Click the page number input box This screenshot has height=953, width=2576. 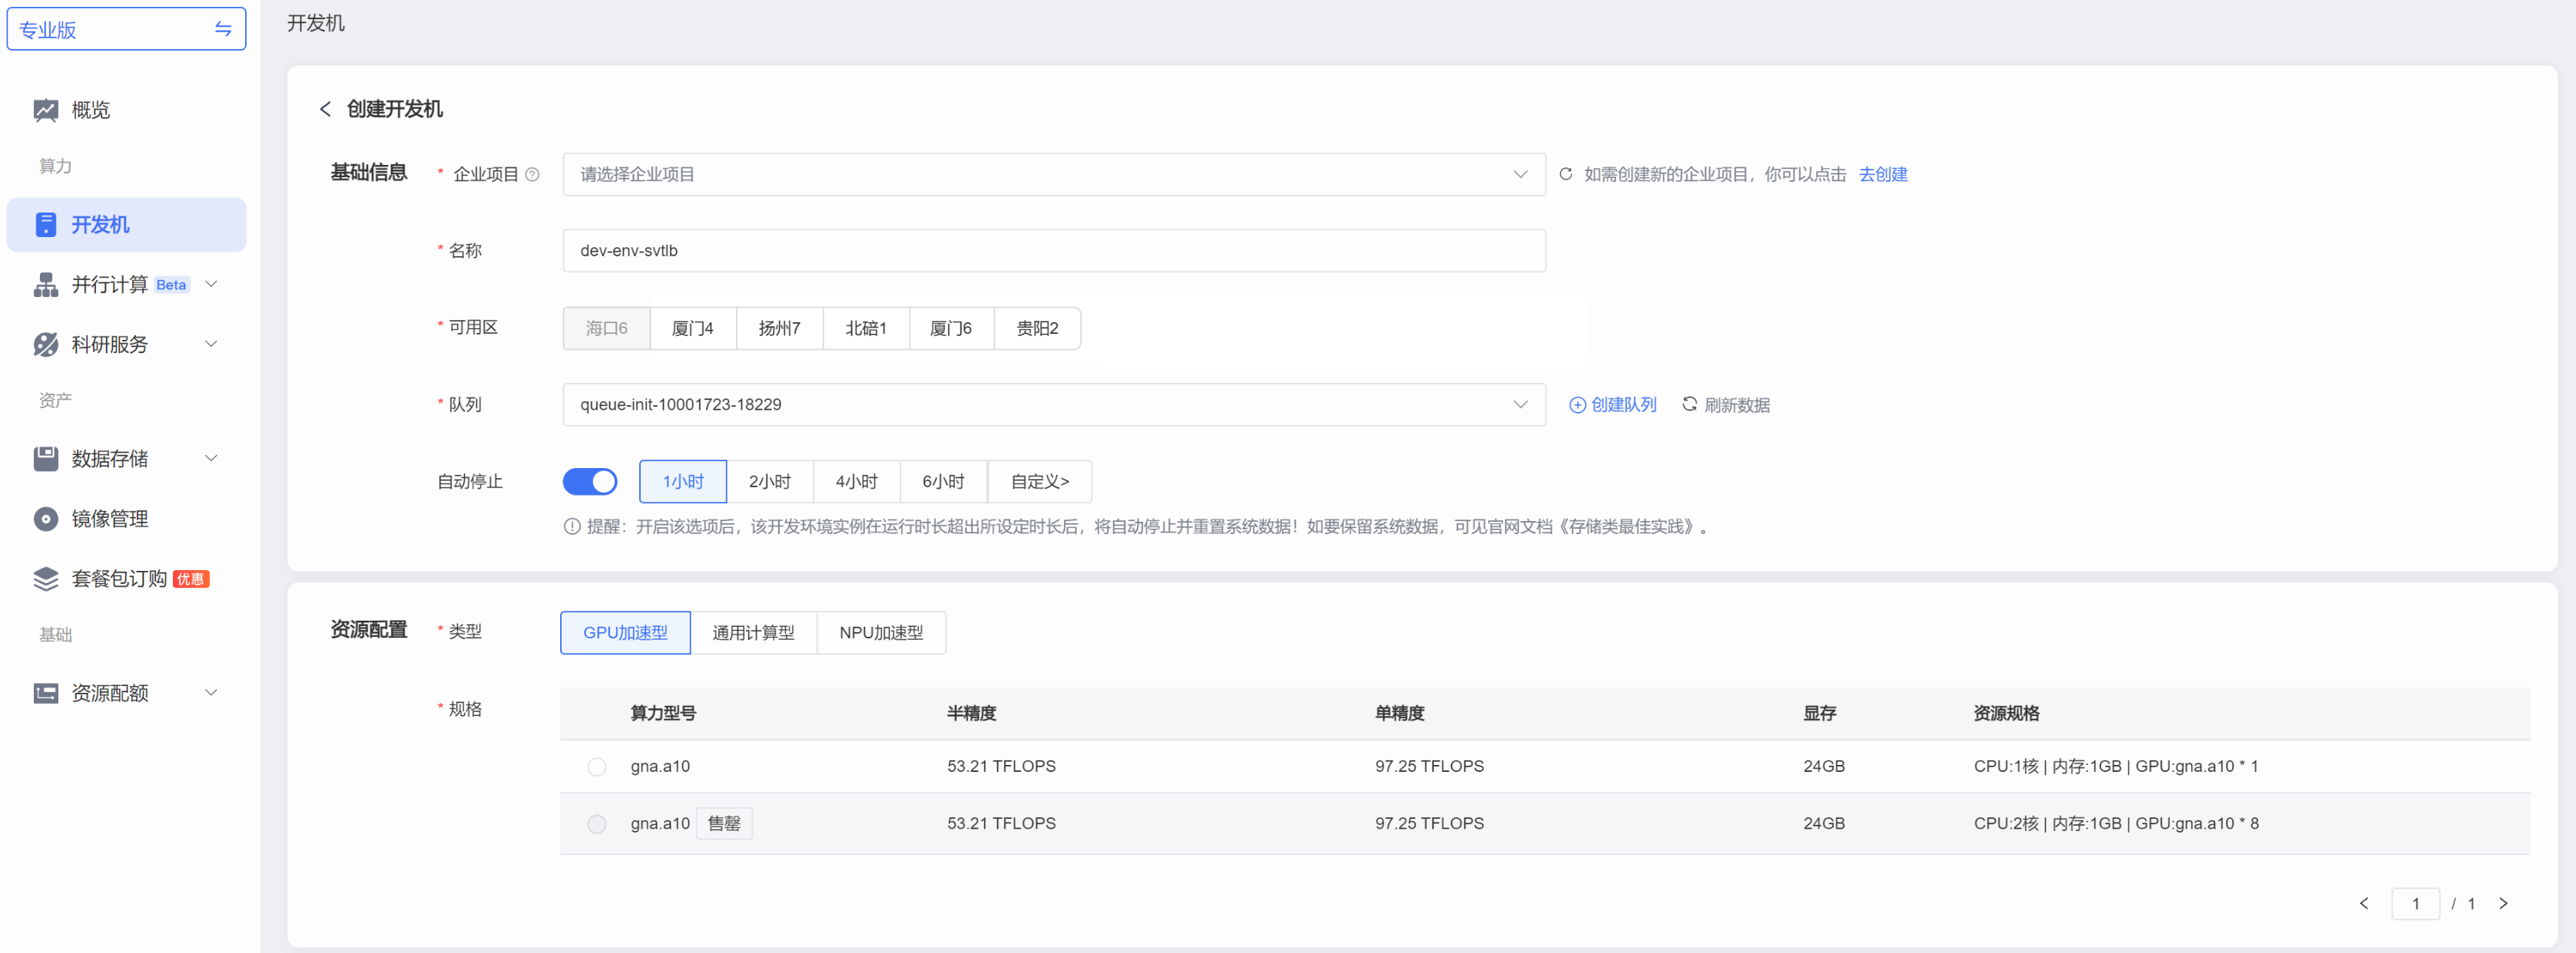2415,903
